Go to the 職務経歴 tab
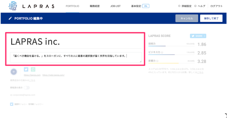 (x=95, y=6)
